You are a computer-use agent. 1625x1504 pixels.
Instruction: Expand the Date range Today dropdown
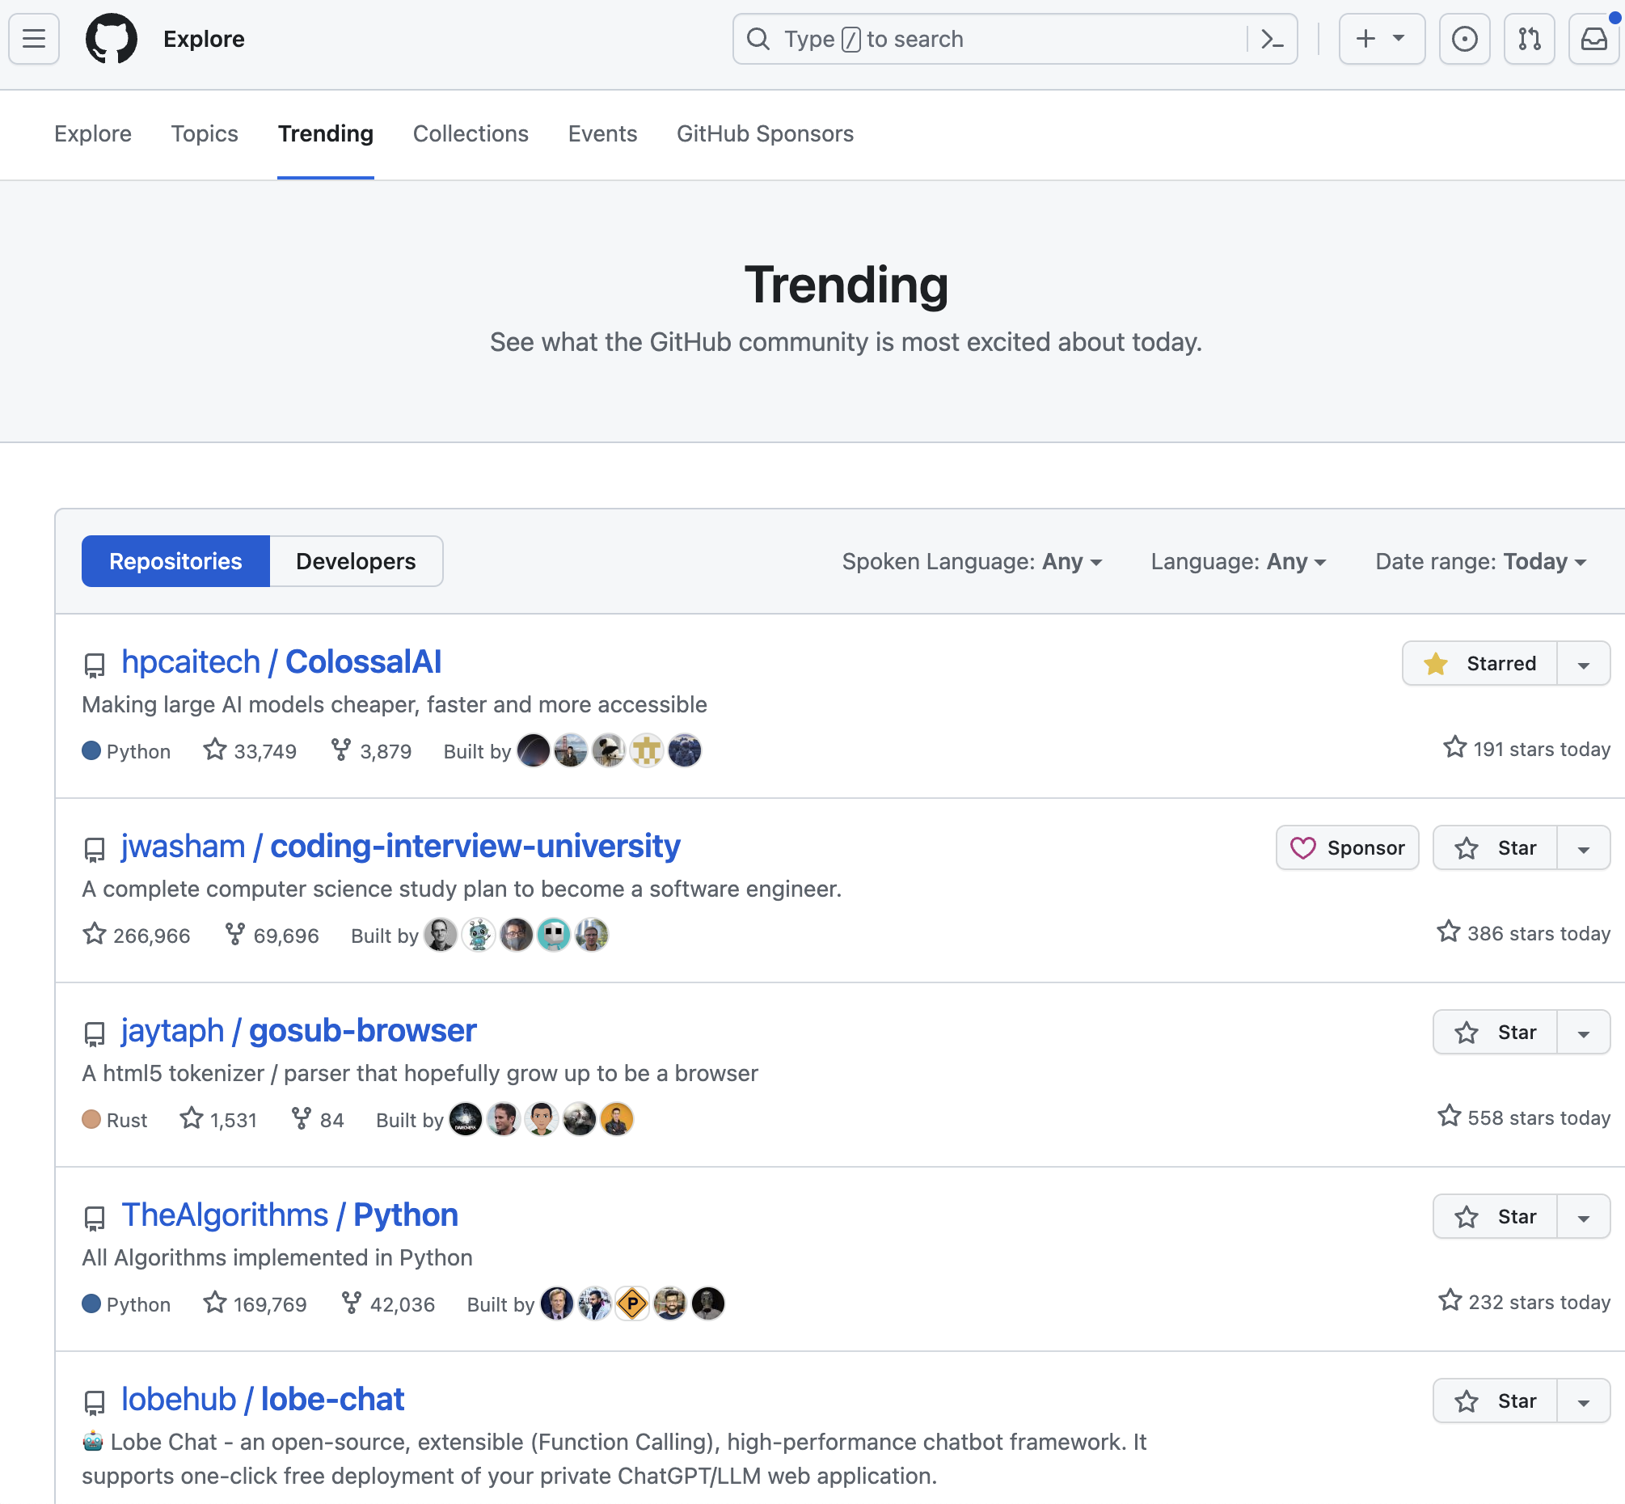[1480, 561]
